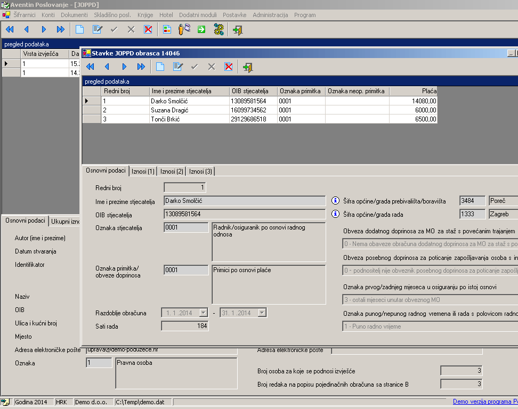Click the gears icon in main toolbar

pyautogui.click(x=218, y=30)
